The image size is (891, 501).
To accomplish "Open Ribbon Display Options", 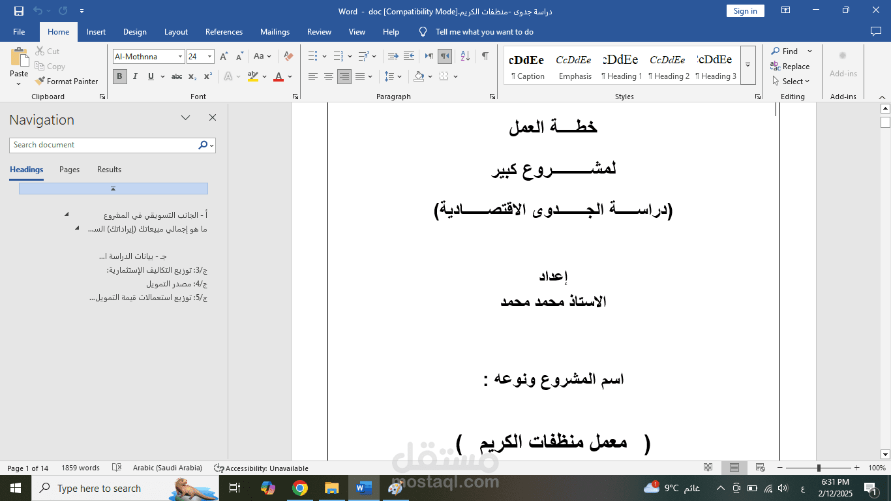I will pyautogui.click(x=786, y=10).
